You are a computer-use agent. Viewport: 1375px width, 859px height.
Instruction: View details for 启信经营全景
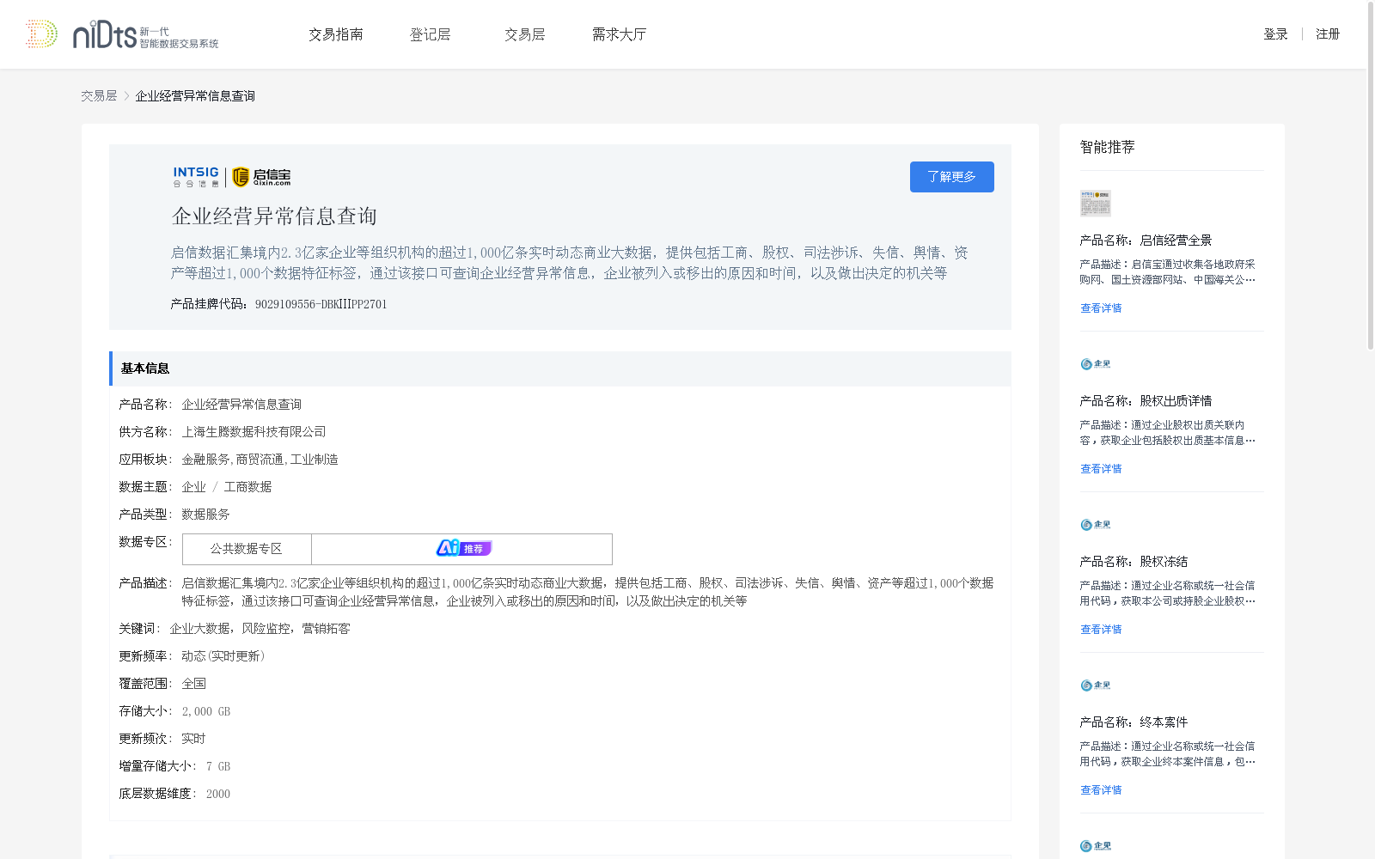tap(1101, 308)
